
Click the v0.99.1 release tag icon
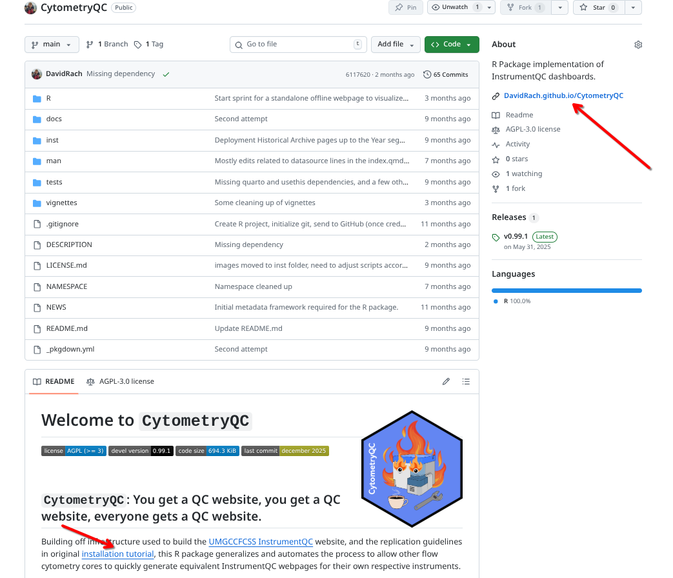point(496,237)
